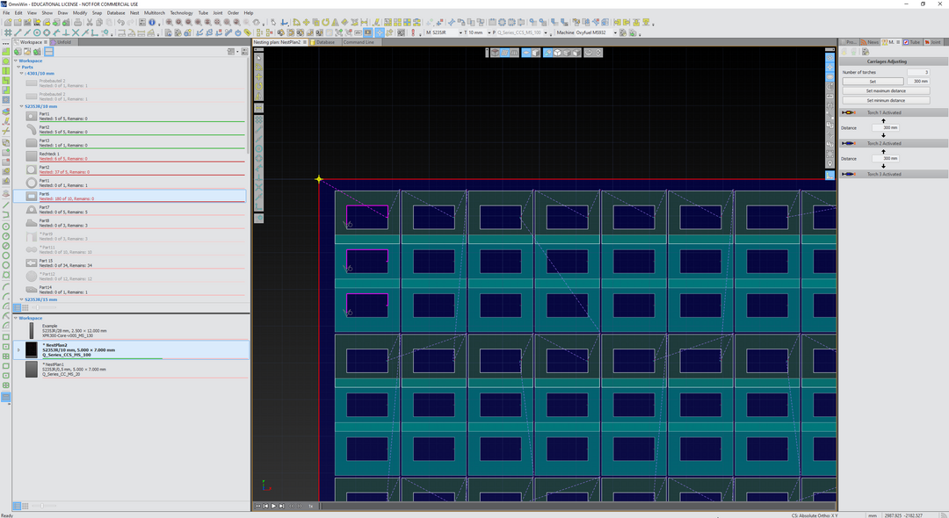Click the grid snap hash icon

pos(8,32)
